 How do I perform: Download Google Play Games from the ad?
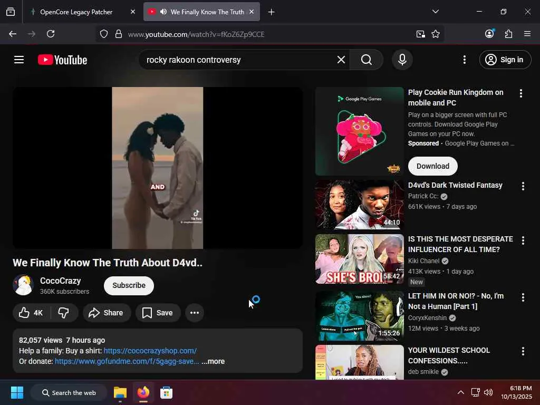click(432, 166)
